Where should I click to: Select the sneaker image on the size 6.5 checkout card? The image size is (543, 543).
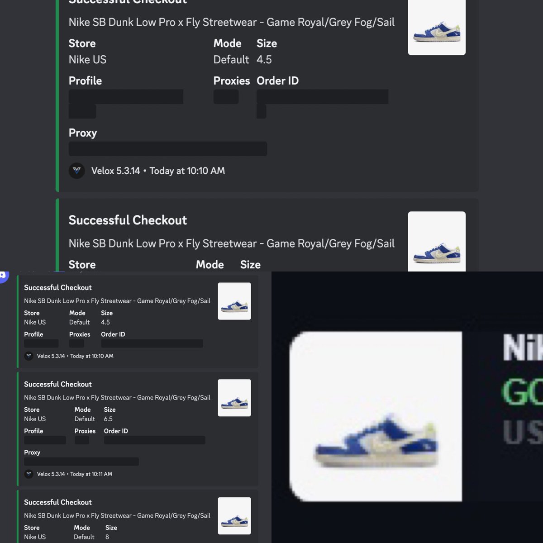pos(234,397)
